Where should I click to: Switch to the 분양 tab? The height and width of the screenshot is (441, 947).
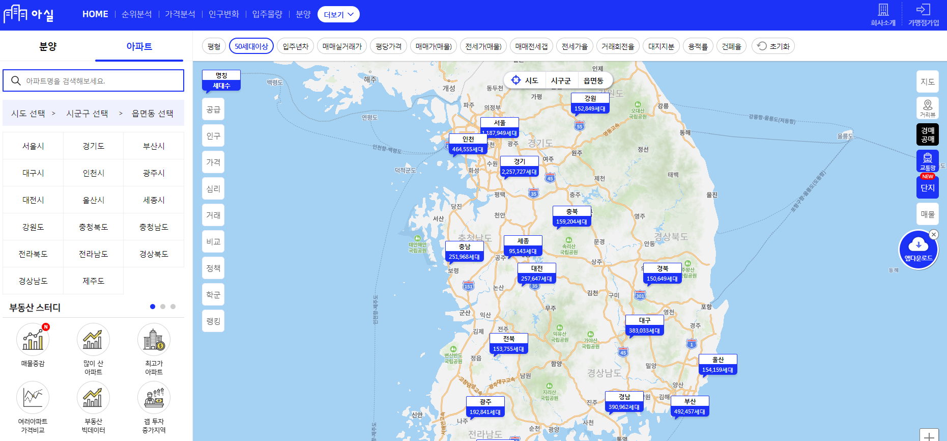tap(48, 46)
